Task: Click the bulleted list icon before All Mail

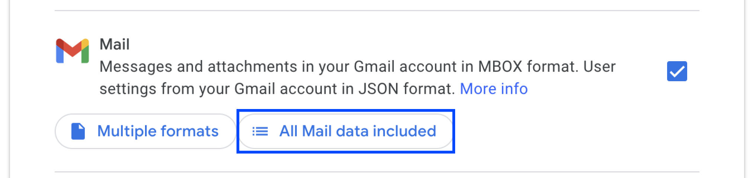Action: point(260,131)
